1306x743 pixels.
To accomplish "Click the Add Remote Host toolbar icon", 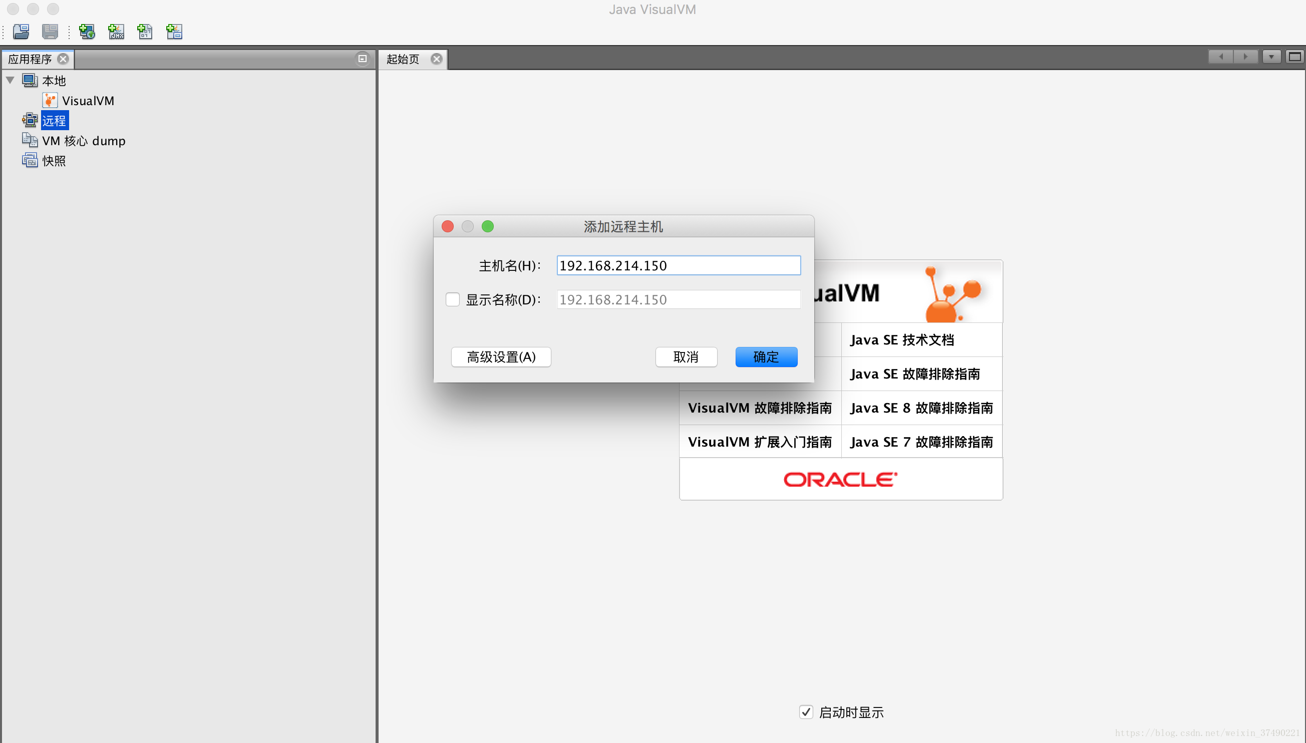I will (x=87, y=32).
